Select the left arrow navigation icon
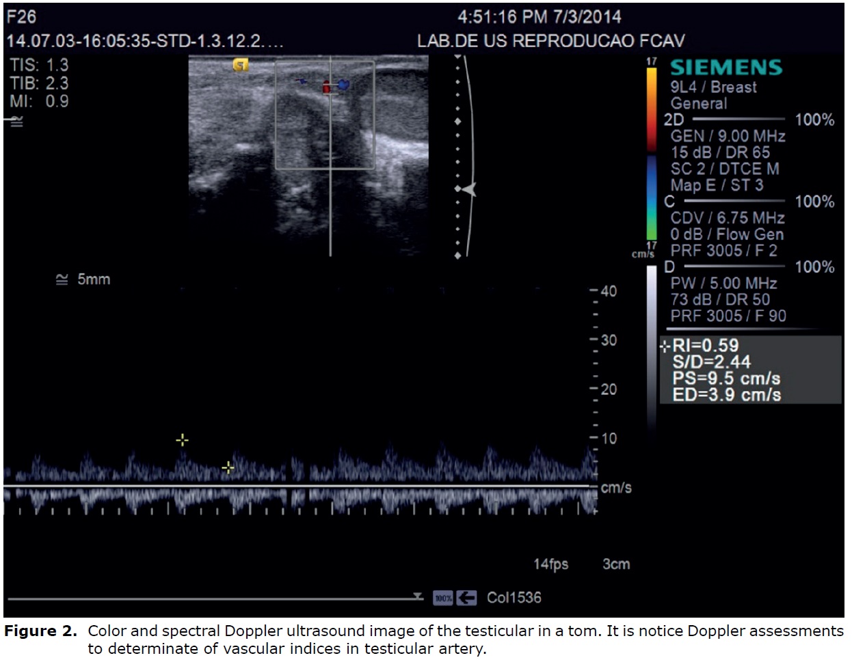This screenshot has height=660, width=852. click(x=466, y=597)
